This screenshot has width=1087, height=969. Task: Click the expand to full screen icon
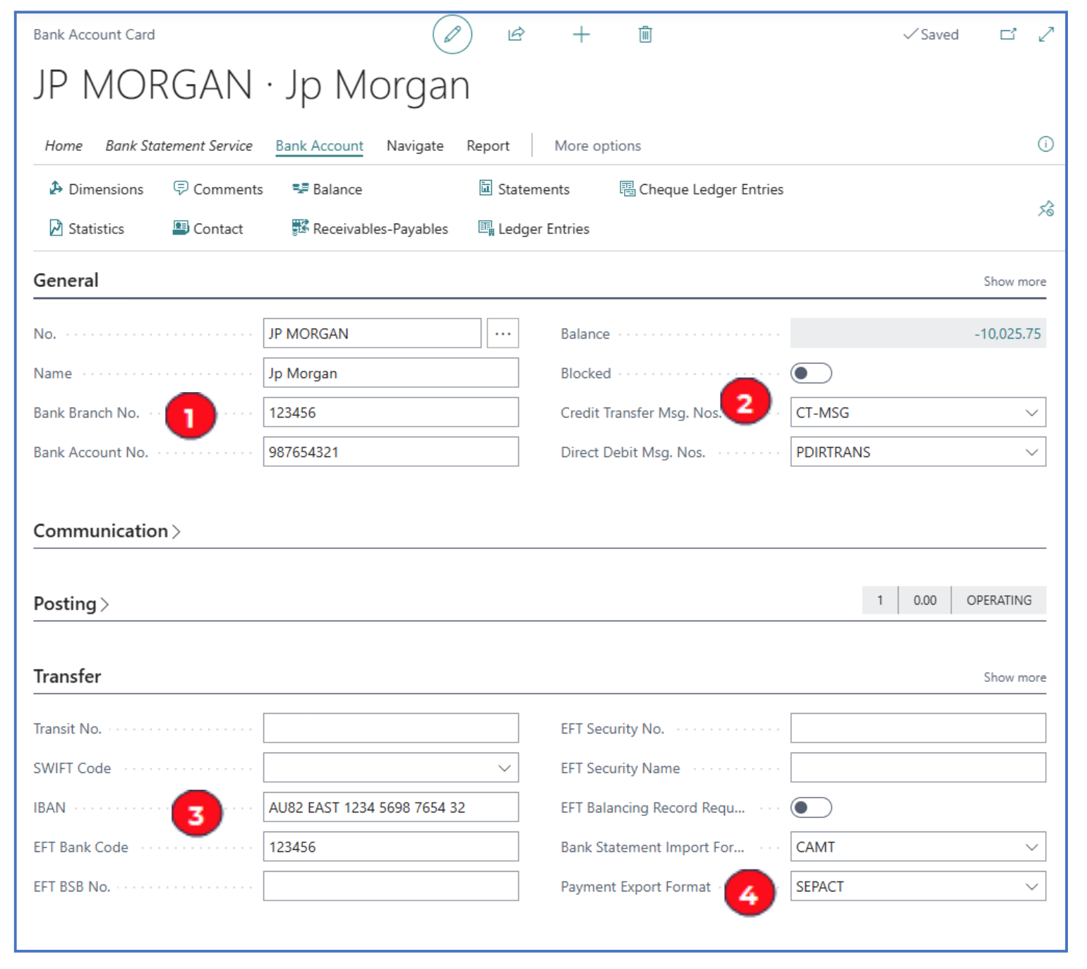coord(1046,35)
